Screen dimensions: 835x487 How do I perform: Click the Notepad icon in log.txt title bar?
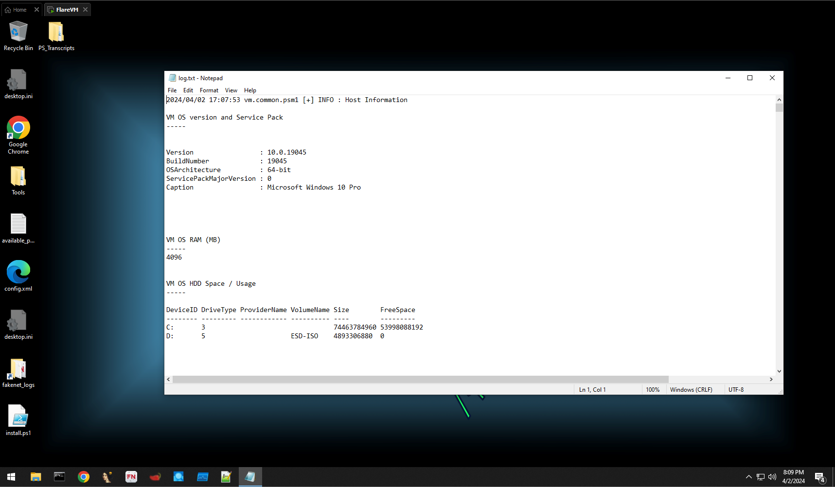click(x=172, y=78)
